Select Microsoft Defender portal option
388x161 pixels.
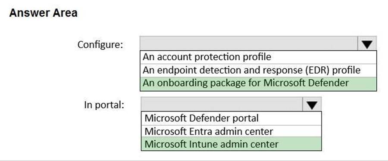[232, 118]
